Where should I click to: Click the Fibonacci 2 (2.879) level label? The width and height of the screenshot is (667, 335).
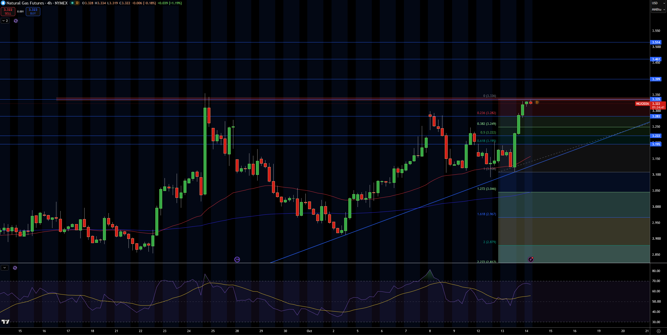[490, 242]
